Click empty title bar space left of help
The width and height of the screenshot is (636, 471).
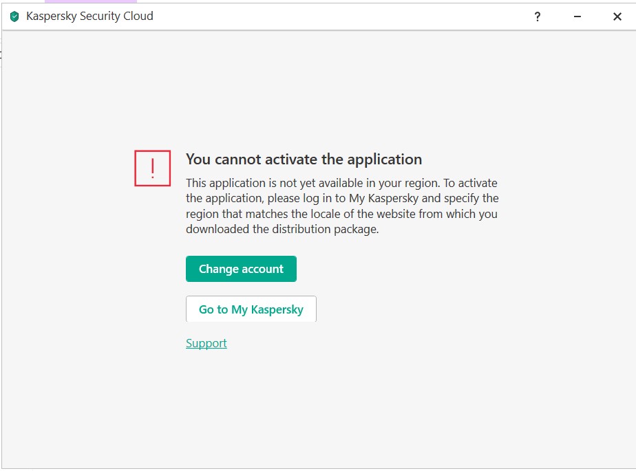pyautogui.click(x=344, y=17)
